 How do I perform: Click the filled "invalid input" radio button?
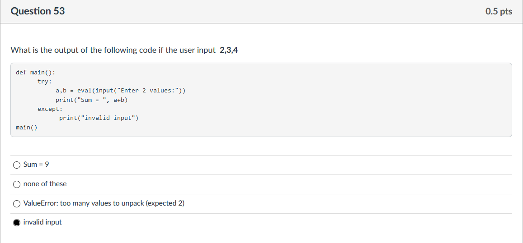(17, 223)
